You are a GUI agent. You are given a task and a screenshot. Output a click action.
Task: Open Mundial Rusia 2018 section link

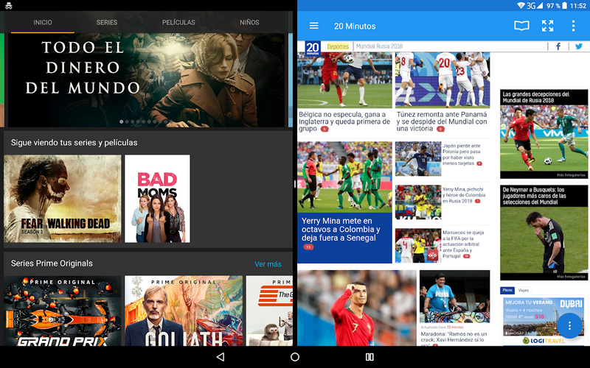point(379,46)
